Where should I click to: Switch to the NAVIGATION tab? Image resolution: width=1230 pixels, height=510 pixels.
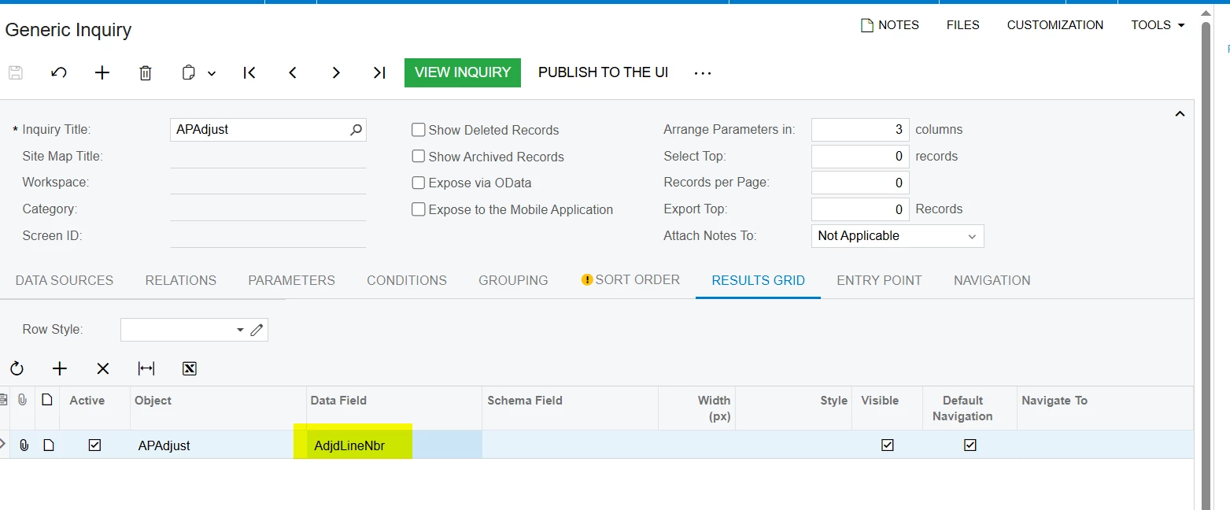tap(992, 280)
